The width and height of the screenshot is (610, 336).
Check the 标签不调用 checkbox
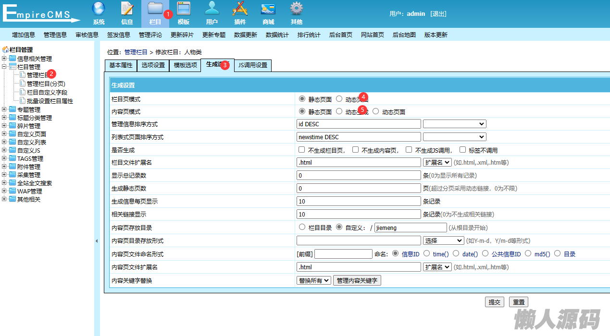pos(462,150)
